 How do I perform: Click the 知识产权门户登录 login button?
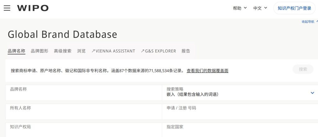tap(294, 8)
